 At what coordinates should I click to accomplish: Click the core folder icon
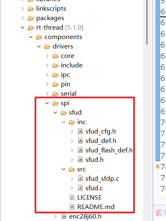[55, 56]
